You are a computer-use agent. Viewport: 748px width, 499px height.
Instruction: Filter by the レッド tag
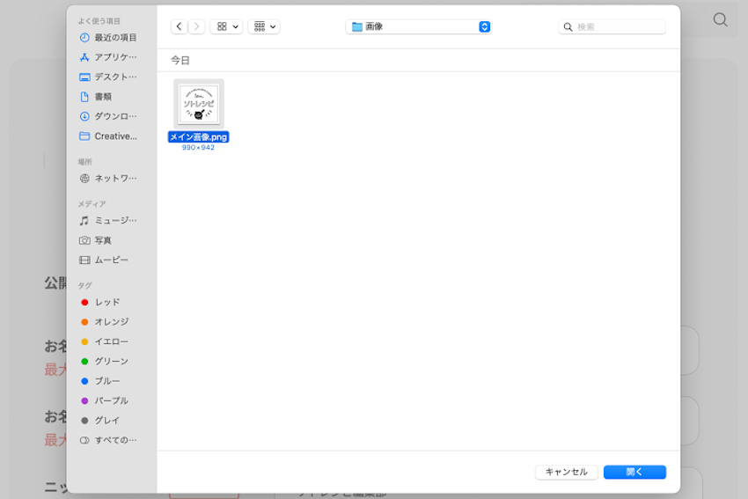[x=100, y=303]
